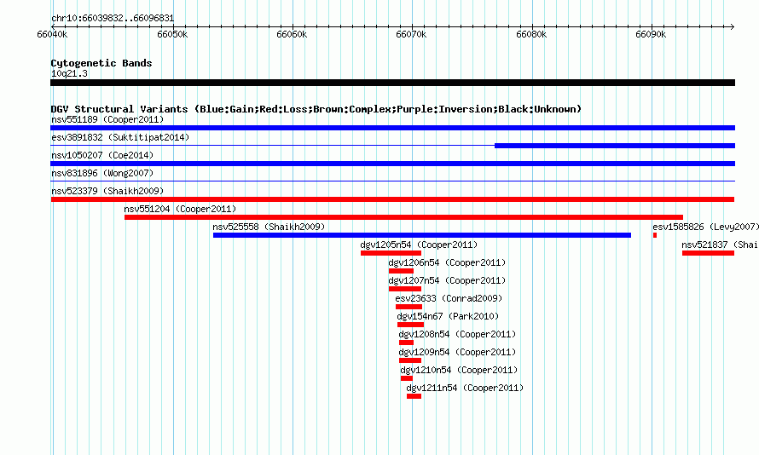Open the nsv523379 (Shaikh2009) variant label
Image resolution: width=759 pixels, height=455 pixels.
107,191
